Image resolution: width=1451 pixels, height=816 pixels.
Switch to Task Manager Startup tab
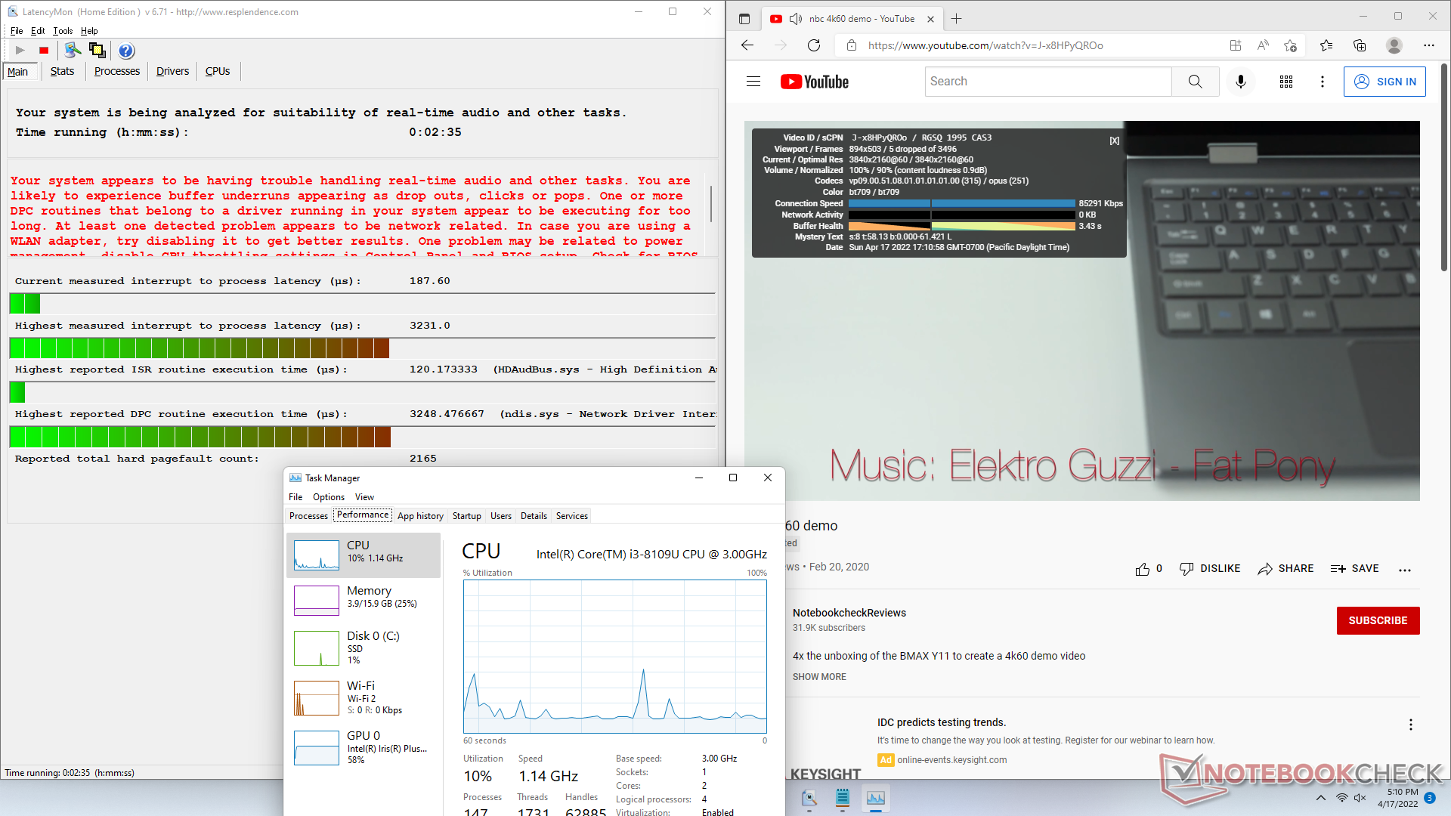[x=466, y=516]
